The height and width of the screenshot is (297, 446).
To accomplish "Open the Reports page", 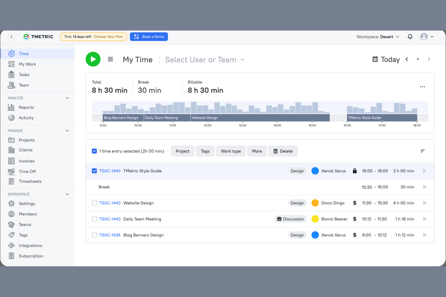I will (26, 107).
